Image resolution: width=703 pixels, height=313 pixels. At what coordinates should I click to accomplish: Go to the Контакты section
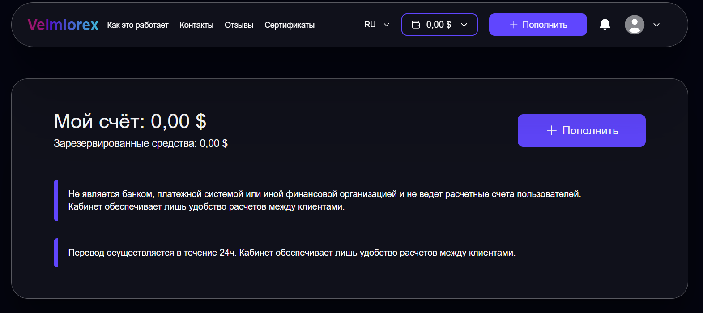coord(196,25)
